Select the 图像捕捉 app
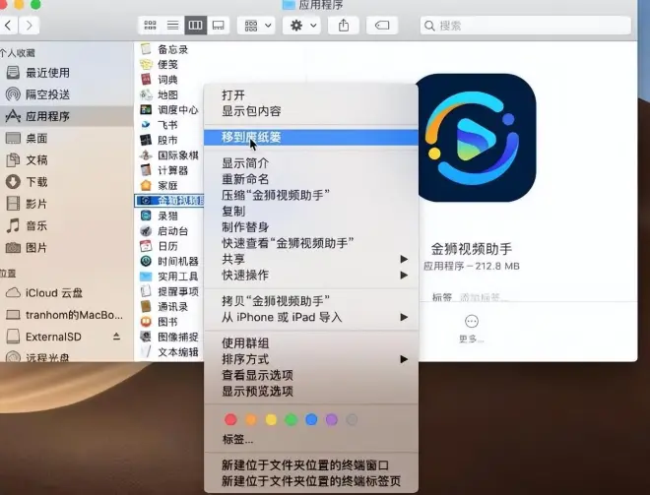Image resolution: width=650 pixels, height=495 pixels. pyautogui.click(x=169, y=337)
